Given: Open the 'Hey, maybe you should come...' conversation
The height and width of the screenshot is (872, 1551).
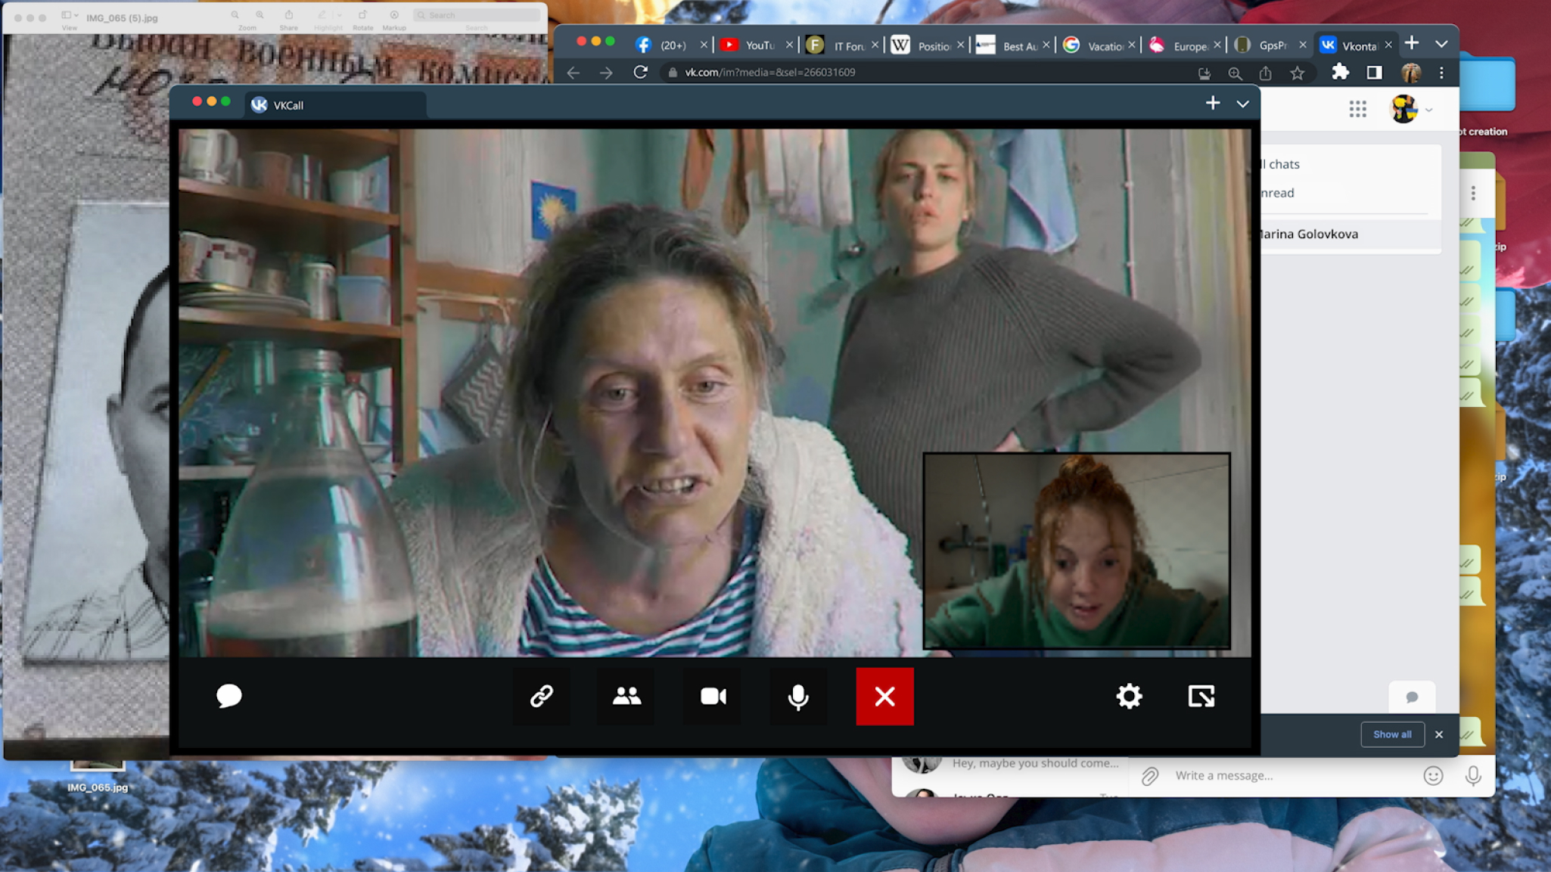Looking at the screenshot, I should tap(1010, 764).
